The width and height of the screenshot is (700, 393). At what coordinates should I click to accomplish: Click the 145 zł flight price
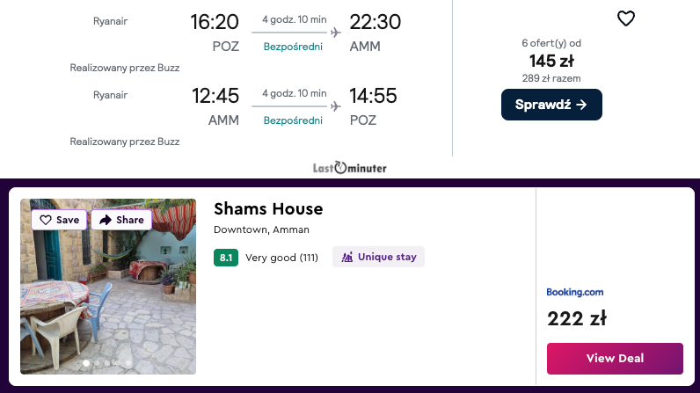coord(551,61)
